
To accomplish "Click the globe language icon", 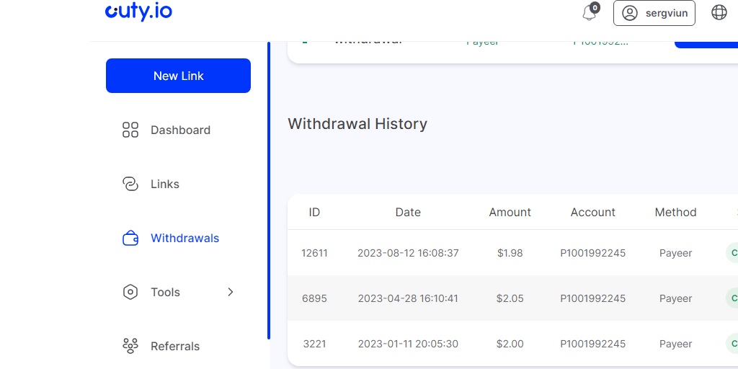I will pyautogui.click(x=719, y=12).
